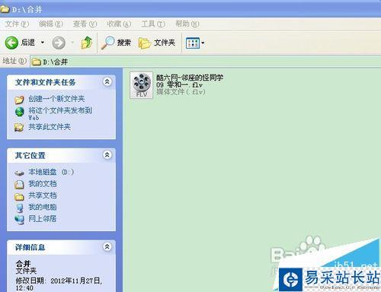Click the disk drive icon for 本地磁盘
381x292 pixels.
pyautogui.click(x=19, y=173)
